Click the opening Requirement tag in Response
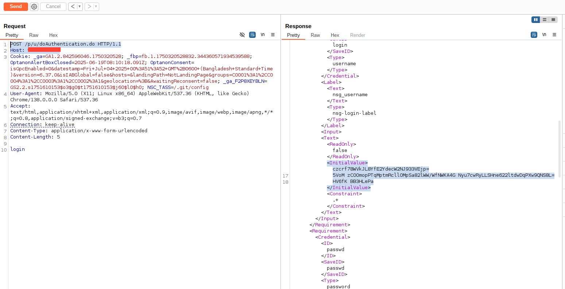The height and width of the screenshot is (289, 565). (x=328, y=231)
